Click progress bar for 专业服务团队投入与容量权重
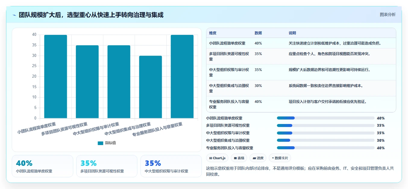The width and height of the screenshot is (408, 189). click(325, 148)
